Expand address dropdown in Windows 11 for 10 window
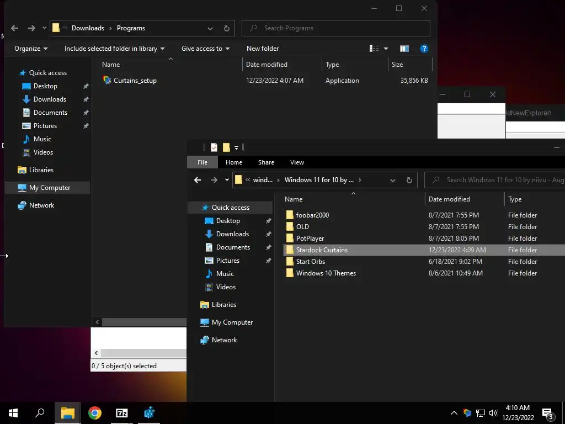565x424 pixels. pyautogui.click(x=393, y=180)
